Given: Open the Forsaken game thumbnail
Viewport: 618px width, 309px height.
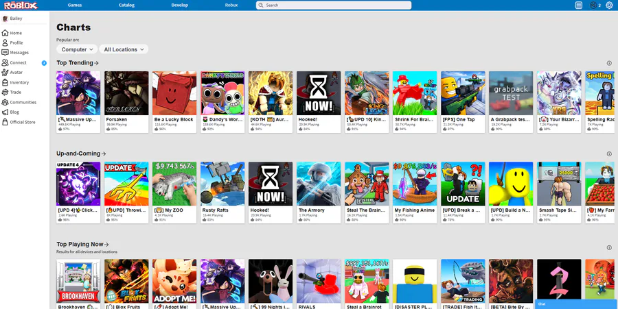Looking at the screenshot, I should (x=126, y=93).
